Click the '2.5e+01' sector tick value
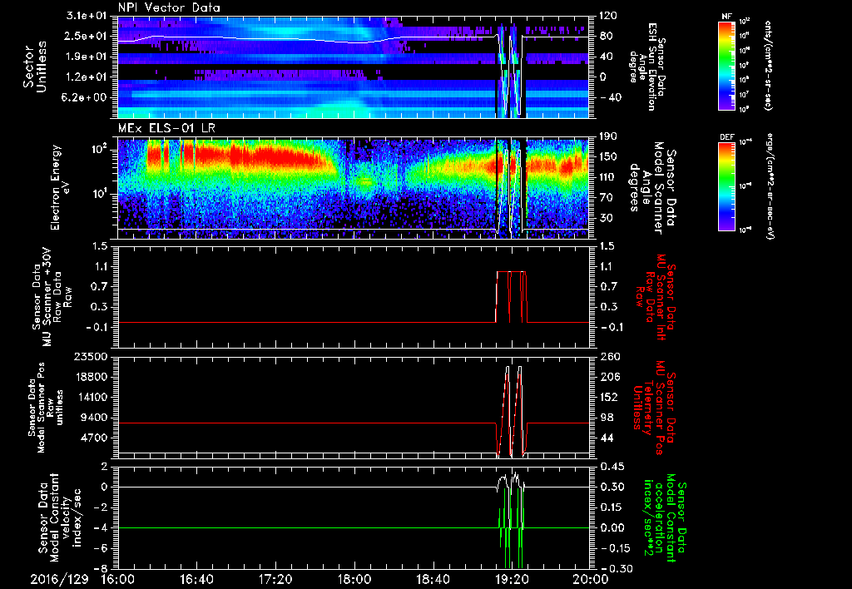Screen dimensions: 852x589 (x=87, y=36)
